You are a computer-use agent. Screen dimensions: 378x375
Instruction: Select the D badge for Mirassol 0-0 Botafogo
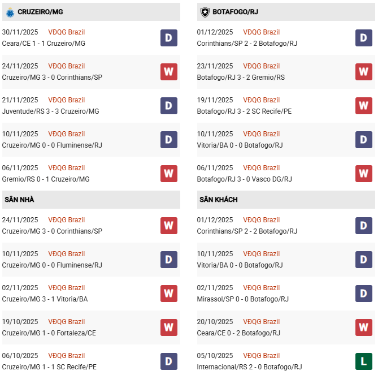364,294
